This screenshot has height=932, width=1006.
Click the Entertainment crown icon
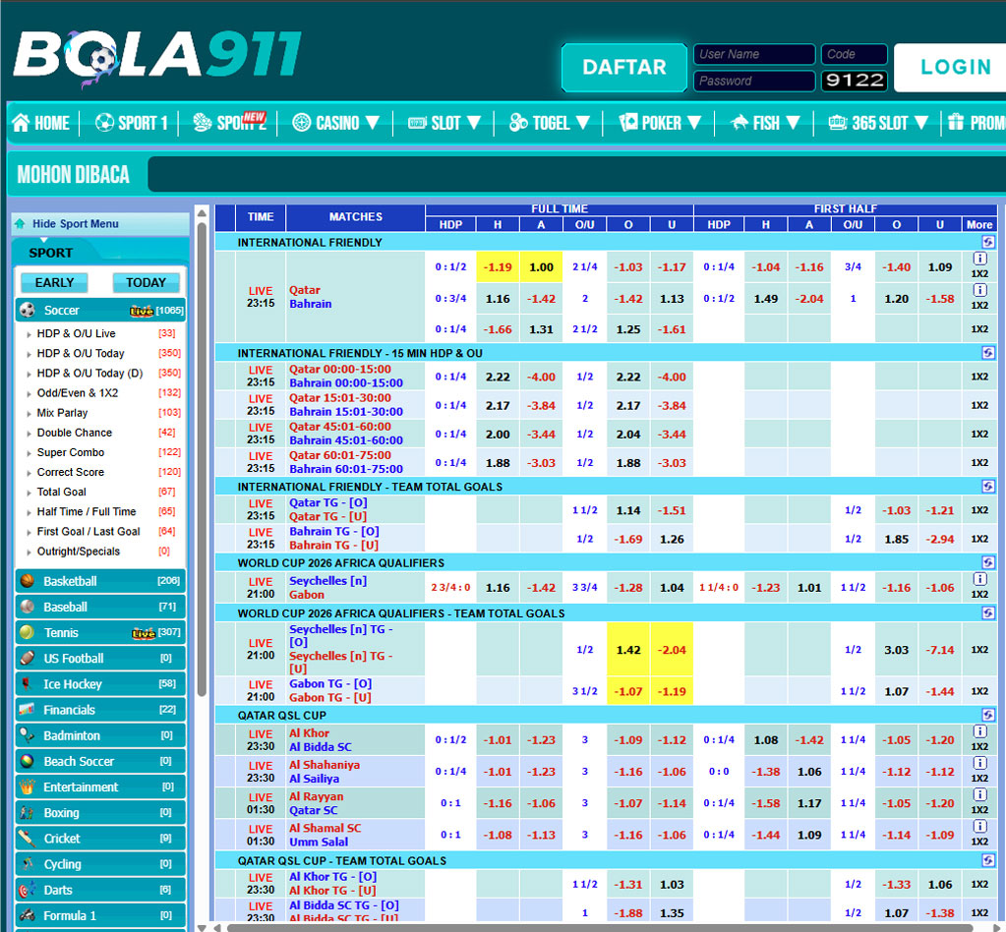[27, 787]
